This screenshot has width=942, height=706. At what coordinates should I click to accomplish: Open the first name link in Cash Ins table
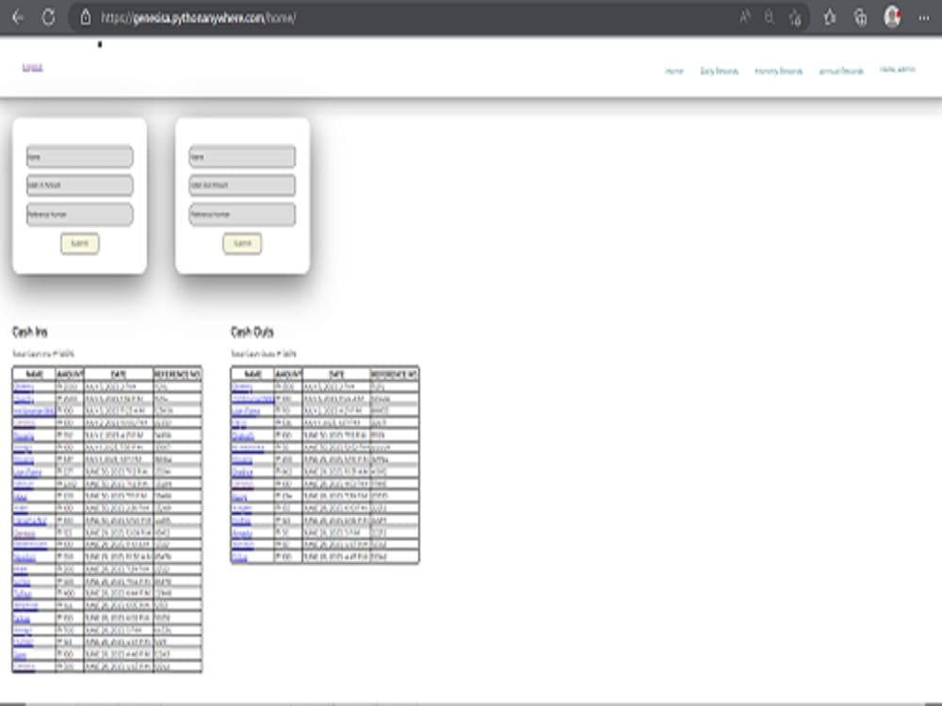point(24,387)
